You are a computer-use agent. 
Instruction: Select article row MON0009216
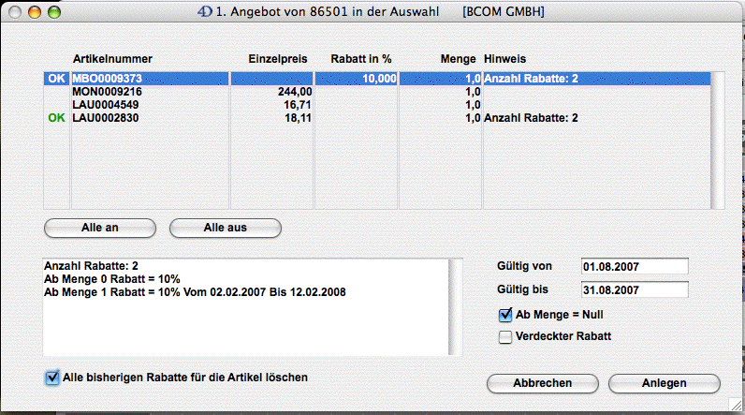point(150,93)
